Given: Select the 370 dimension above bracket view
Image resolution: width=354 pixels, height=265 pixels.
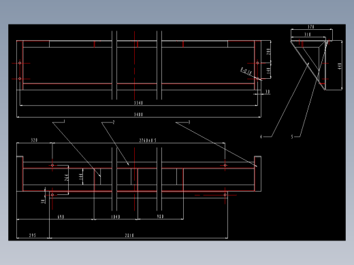Looking at the screenshot, I should tap(311, 27).
